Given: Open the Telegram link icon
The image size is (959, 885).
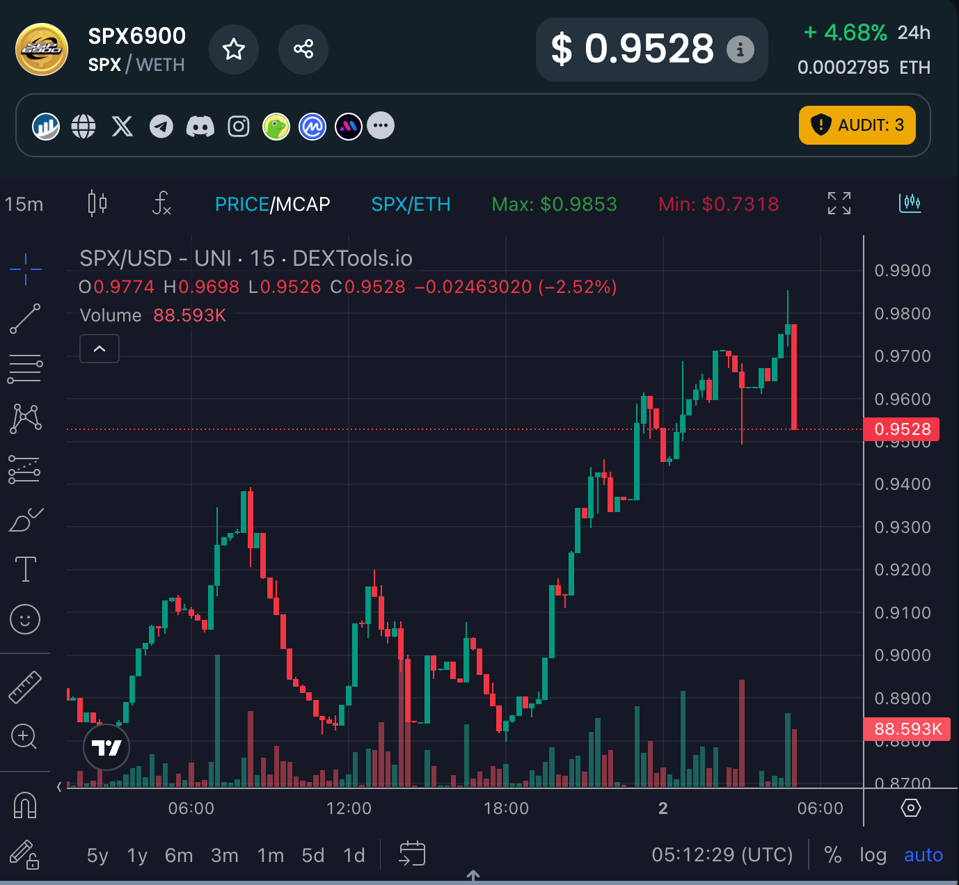Looking at the screenshot, I should (x=161, y=127).
